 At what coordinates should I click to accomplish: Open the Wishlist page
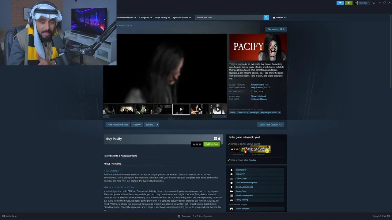[x=279, y=17]
